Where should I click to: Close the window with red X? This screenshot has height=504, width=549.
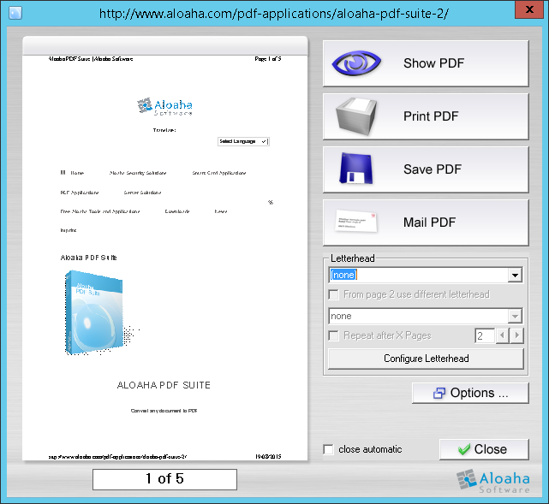point(529,9)
